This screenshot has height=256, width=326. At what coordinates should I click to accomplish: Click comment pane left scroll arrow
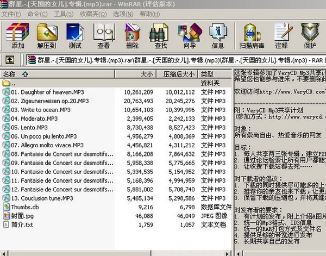pos(239,253)
